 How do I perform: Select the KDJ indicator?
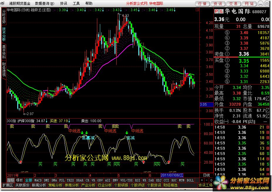coord(159,180)
